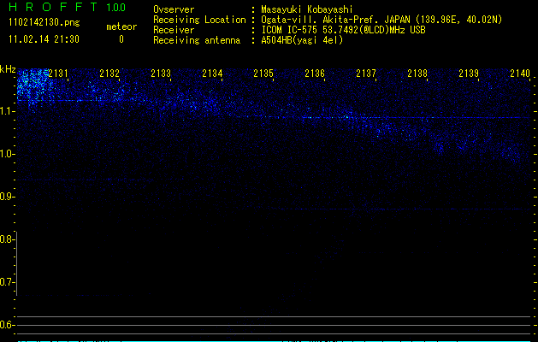Click the 0.8 frequency axis label

[7, 239]
